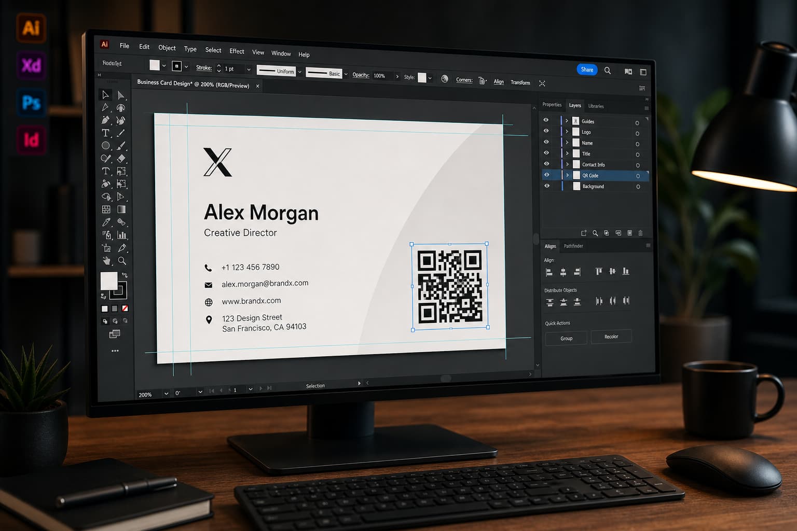Select the Direct Selection tool
The image size is (797, 531).
121,95
